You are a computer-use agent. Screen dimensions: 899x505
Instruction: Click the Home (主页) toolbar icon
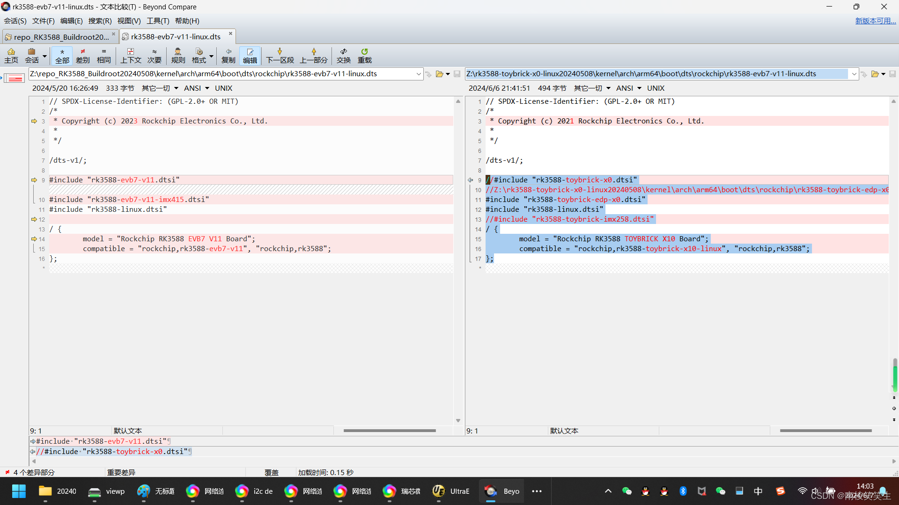(11, 55)
